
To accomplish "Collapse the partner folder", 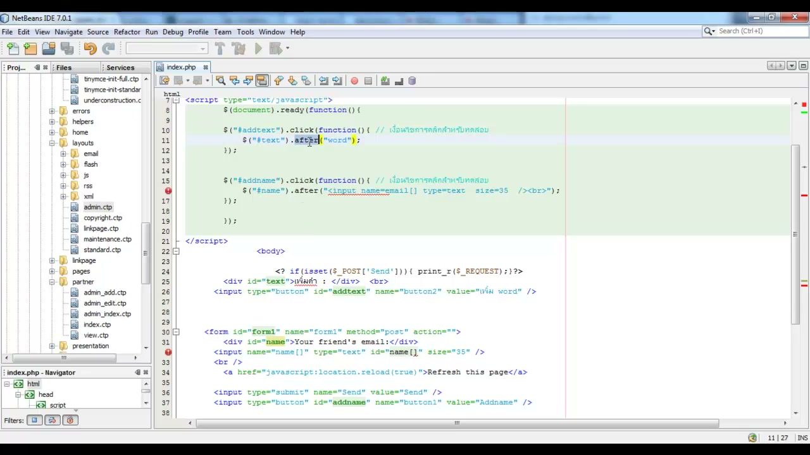I will [52, 282].
